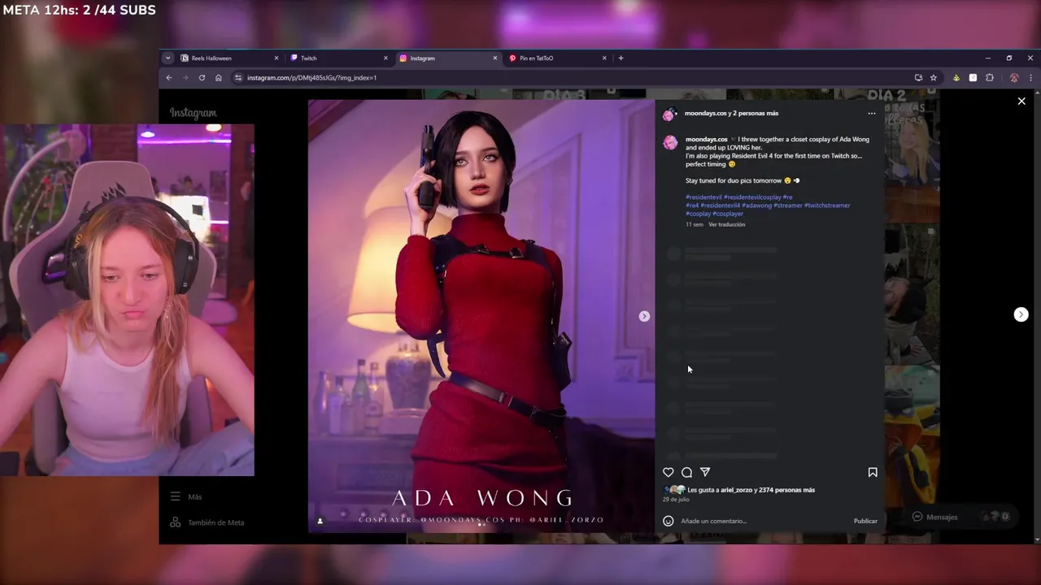Click the white square extension icon
The width and height of the screenshot is (1041, 585).
coord(973,78)
